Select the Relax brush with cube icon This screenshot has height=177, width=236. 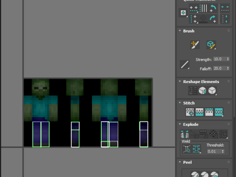click(x=211, y=45)
